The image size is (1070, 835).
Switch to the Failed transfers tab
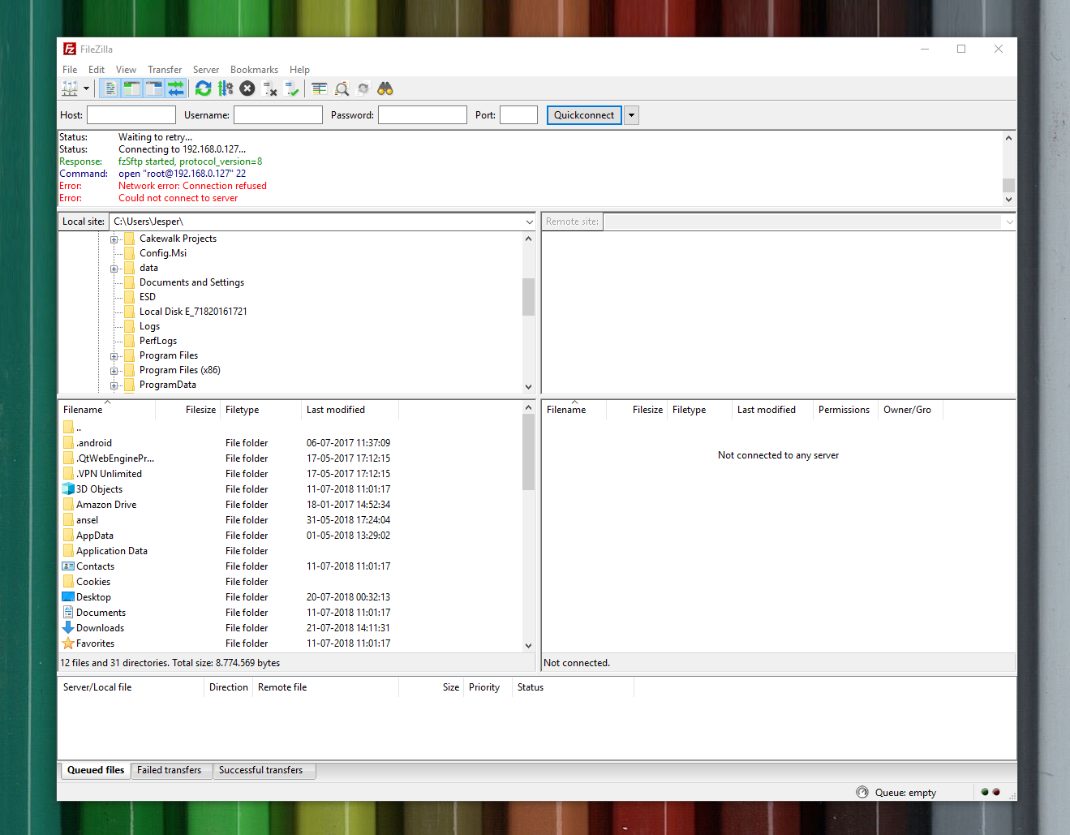(x=169, y=770)
